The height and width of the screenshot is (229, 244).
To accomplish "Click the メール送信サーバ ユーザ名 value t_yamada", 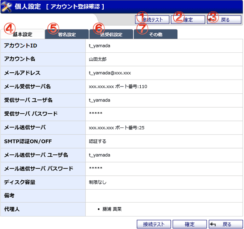I will [100, 155].
